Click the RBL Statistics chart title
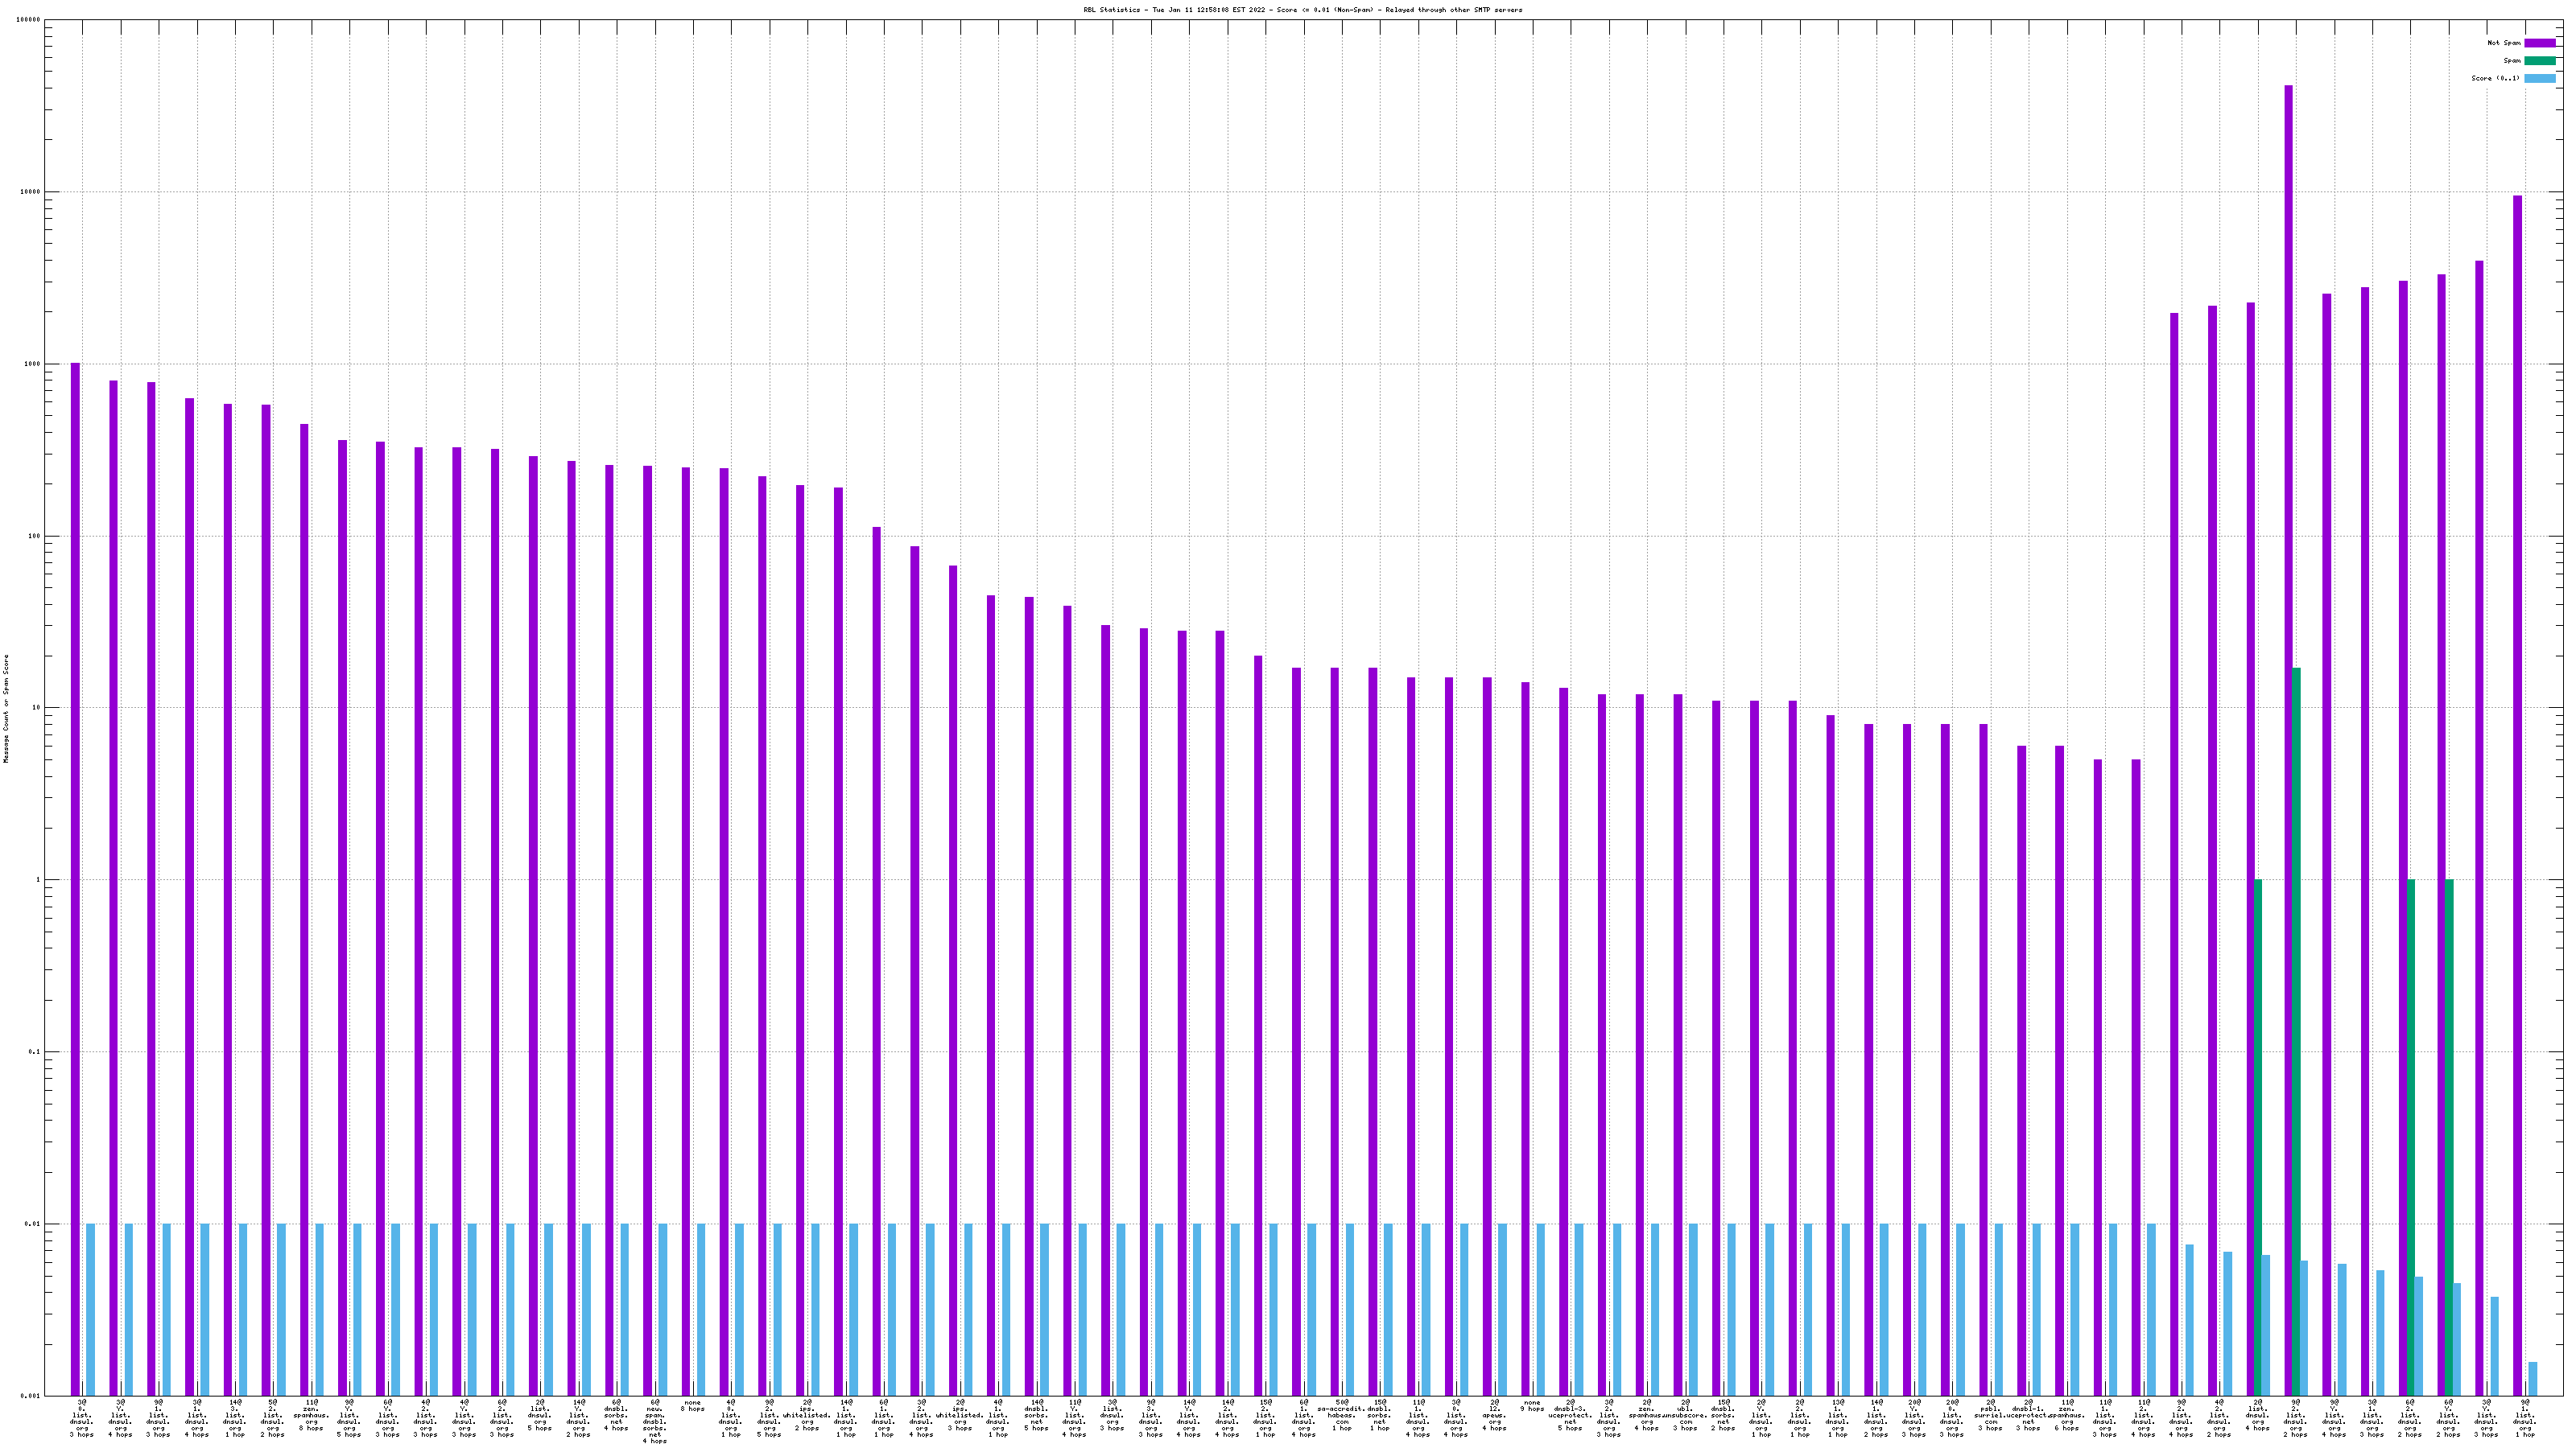 (x=1302, y=10)
